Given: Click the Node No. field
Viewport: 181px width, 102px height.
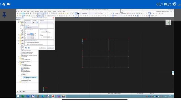Looking at the screenshot, I should (46, 22).
